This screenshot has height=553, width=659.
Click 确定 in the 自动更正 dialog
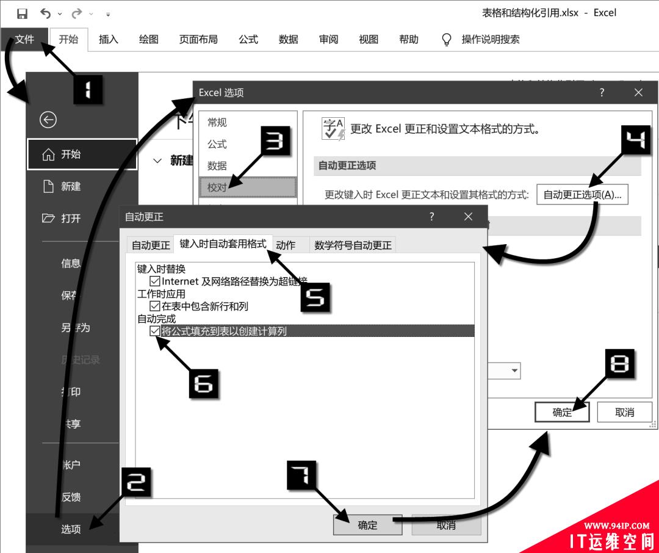coord(368,525)
